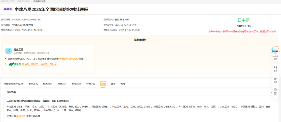
Task: Click the 已中标 status text
Action: (x=243, y=20)
